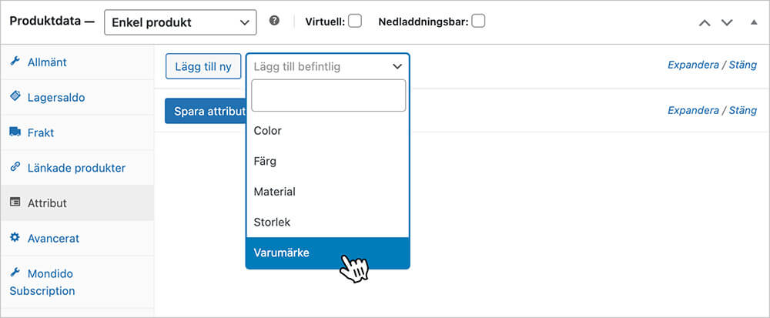
Task: Move the Produktdata panel up
Action: click(704, 22)
